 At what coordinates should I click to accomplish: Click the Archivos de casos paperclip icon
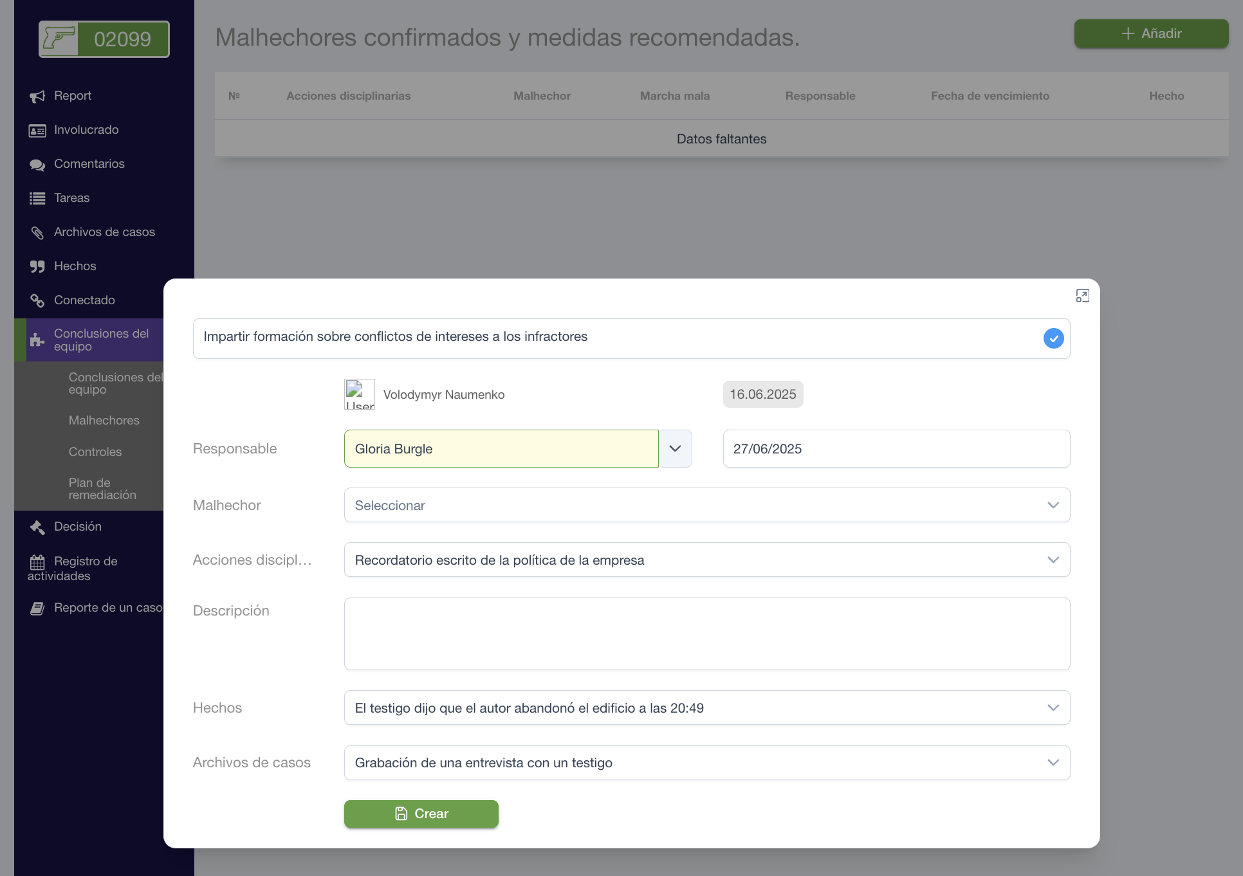[37, 233]
